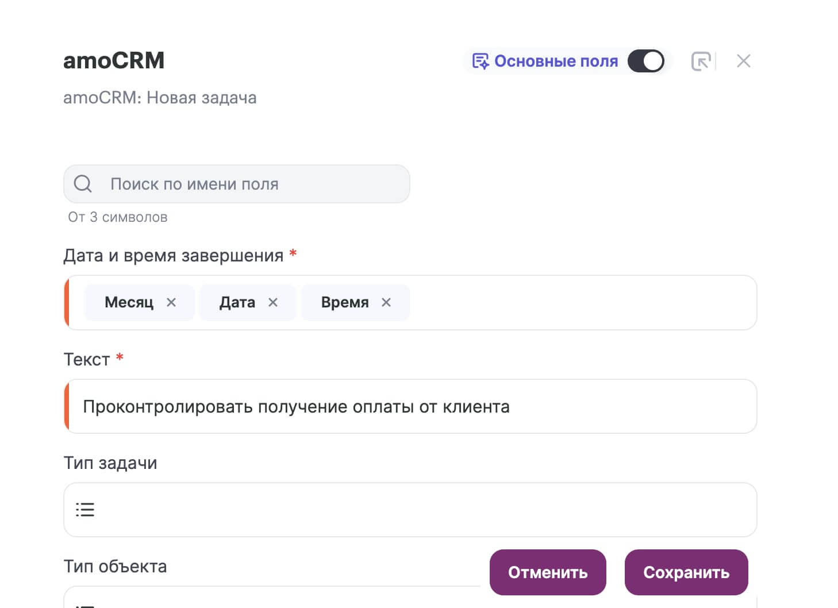Focus the Поиск по имени поля field
Image resolution: width=838 pixels, height=608 pixels.
point(237,184)
